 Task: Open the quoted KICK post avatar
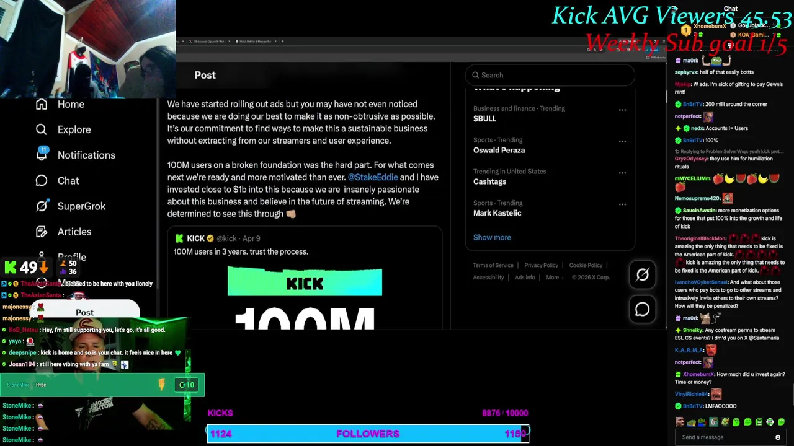tap(179, 238)
